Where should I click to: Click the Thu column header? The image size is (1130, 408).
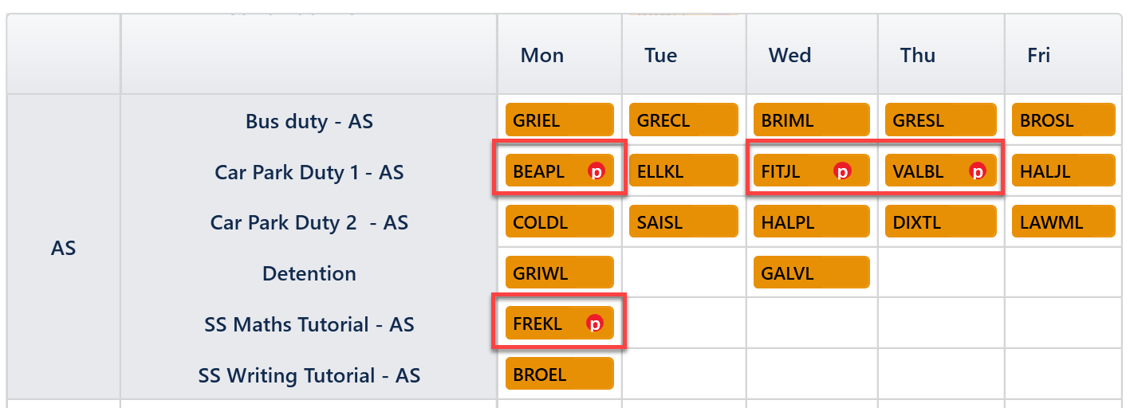pos(918,55)
